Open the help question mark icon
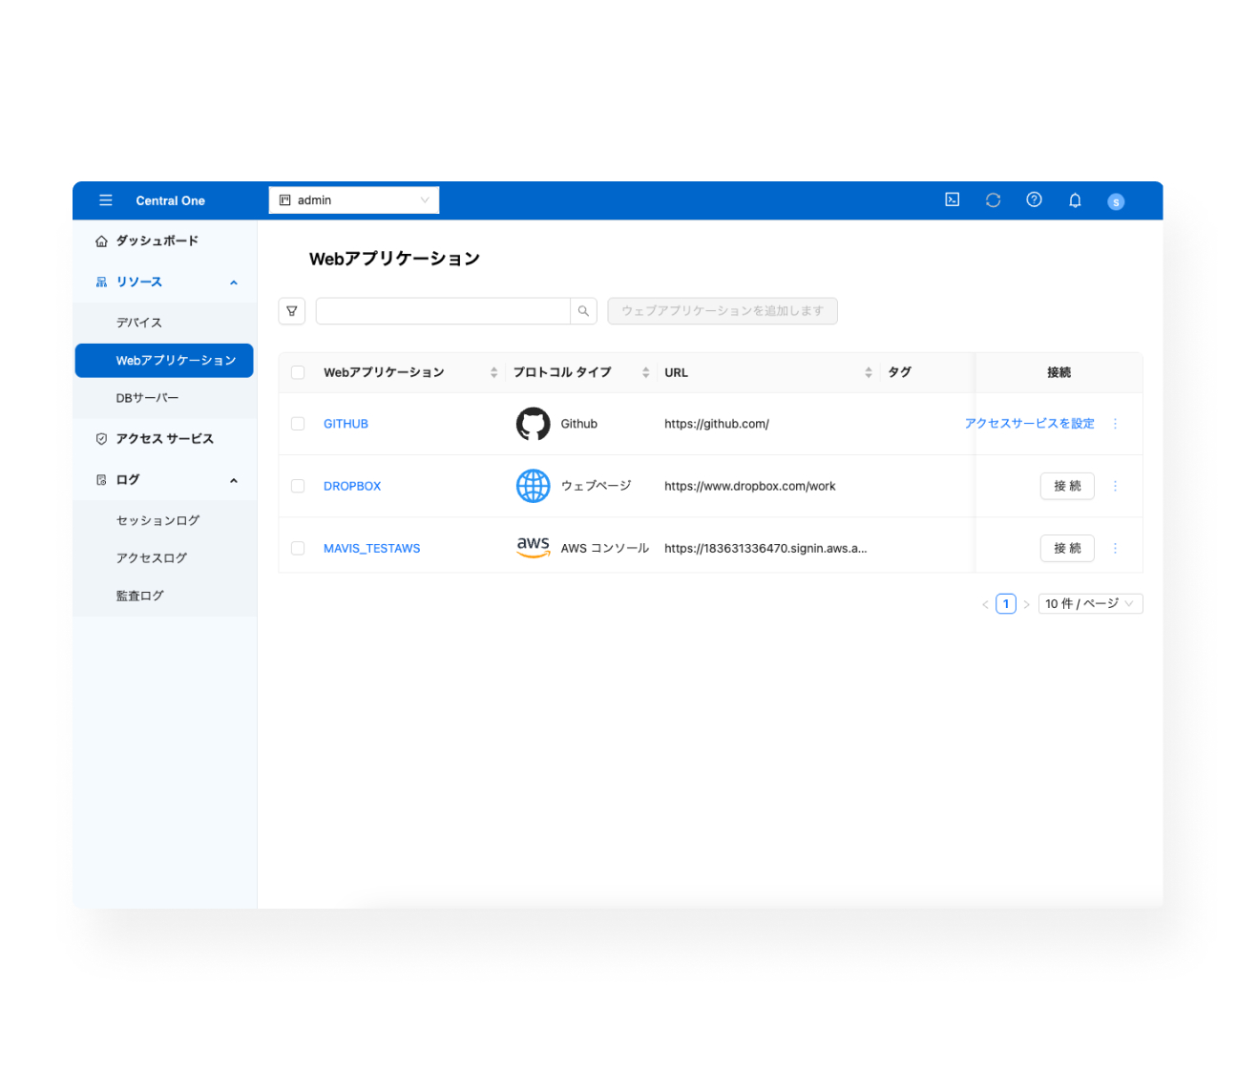The height and width of the screenshot is (1090, 1237). point(1034,199)
